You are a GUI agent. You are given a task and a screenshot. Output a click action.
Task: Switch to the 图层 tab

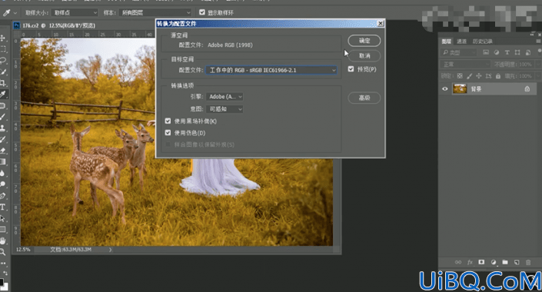click(446, 41)
